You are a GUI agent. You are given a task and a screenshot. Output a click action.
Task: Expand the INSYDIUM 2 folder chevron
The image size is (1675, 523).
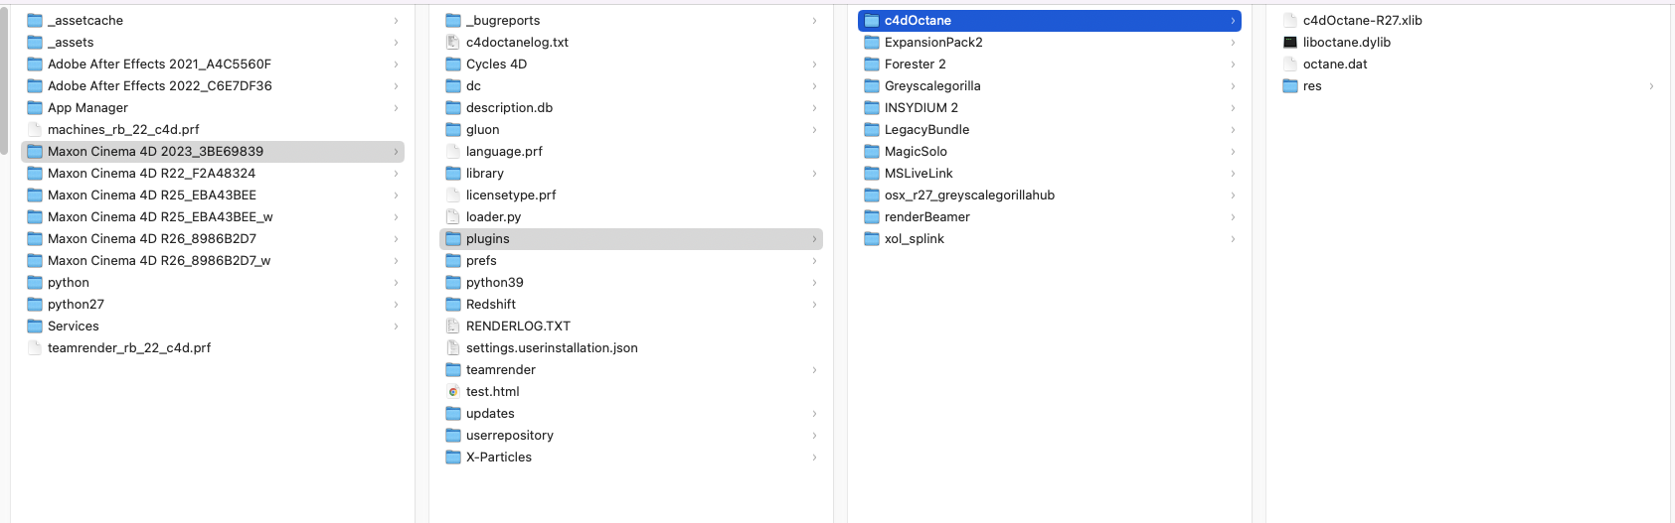pyautogui.click(x=1233, y=107)
